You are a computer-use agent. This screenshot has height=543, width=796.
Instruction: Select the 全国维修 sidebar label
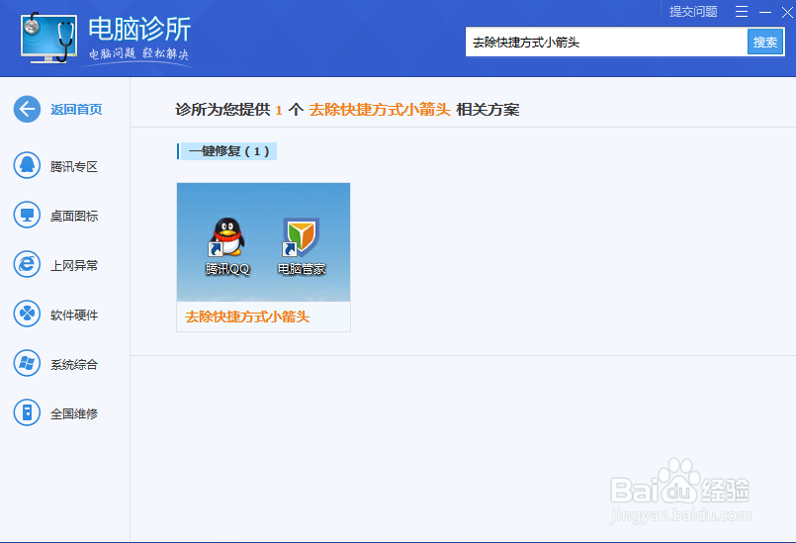(74, 413)
